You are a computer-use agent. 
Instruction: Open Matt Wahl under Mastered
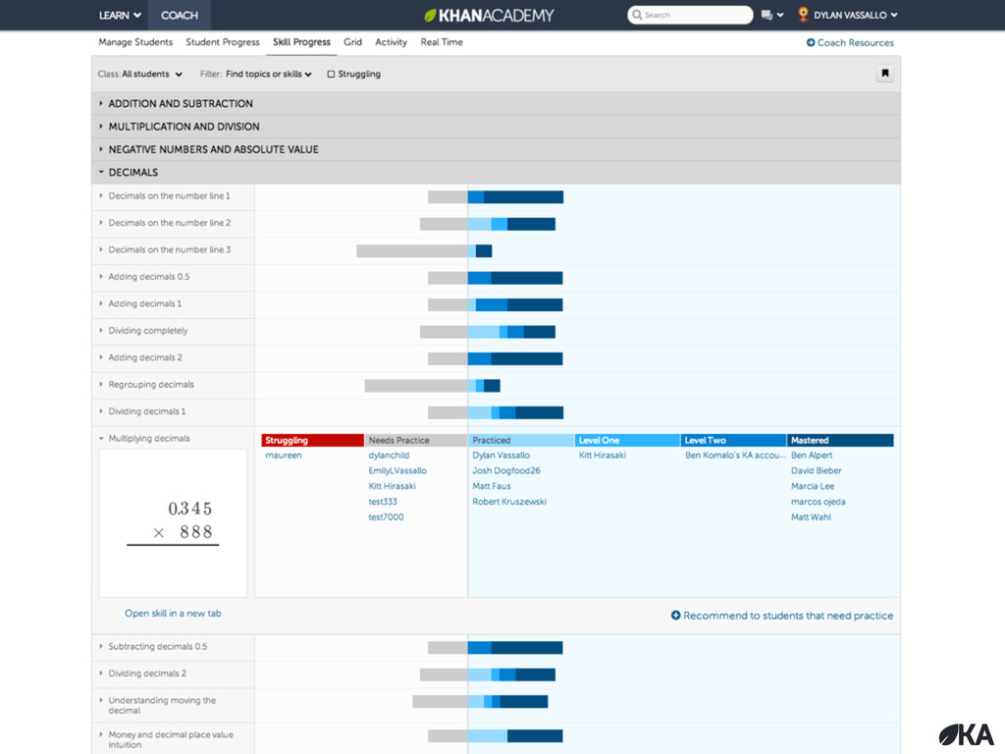(811, 516)
